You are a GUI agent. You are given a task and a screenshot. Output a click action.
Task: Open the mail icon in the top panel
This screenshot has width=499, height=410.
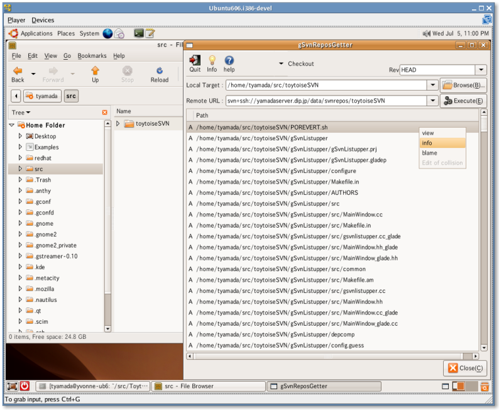click(x=119, y=33)
